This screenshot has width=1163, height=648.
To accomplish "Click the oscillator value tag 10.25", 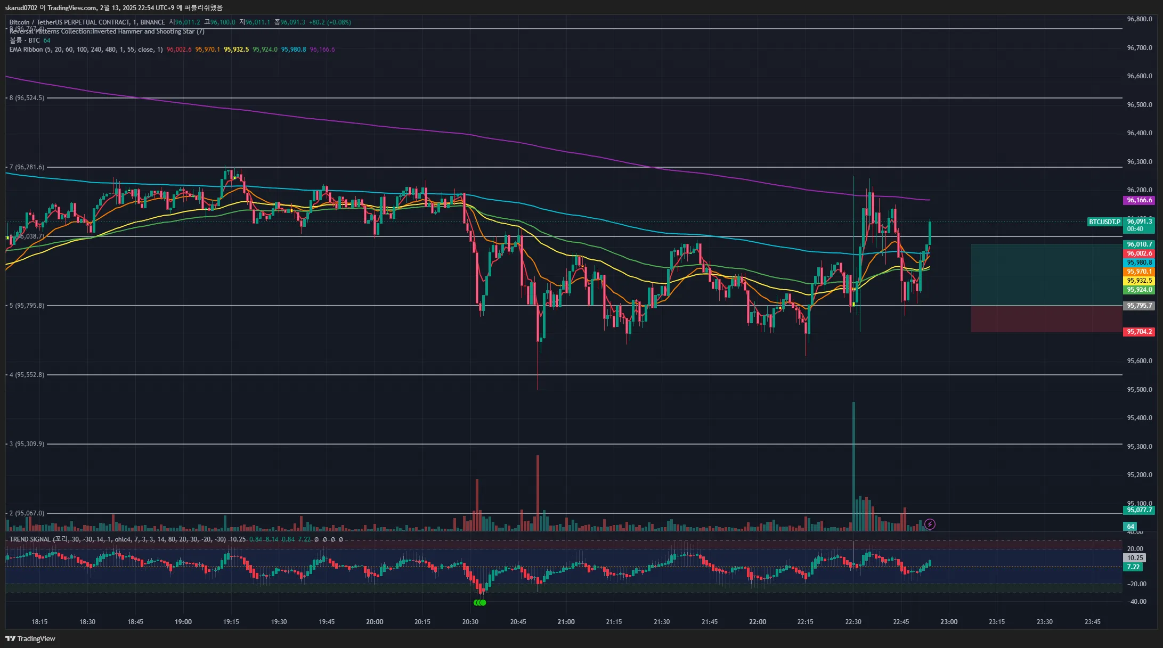I will coord(1134,558).
